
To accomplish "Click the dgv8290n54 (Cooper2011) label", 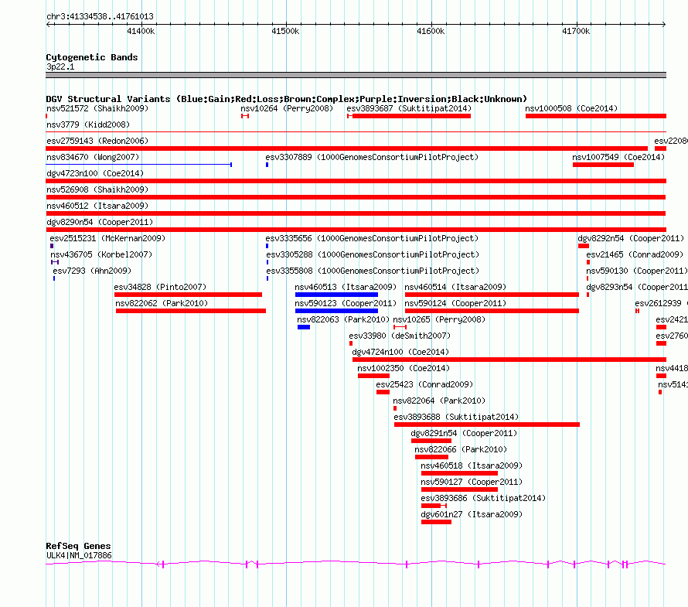I will [100, 222].
